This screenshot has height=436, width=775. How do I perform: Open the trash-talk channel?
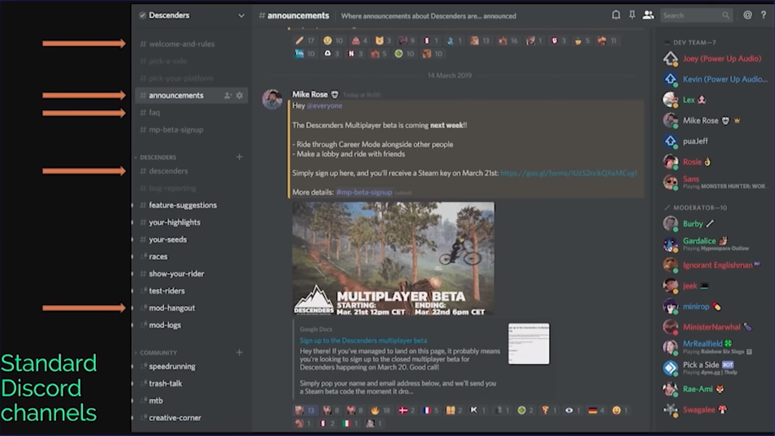[x=191, y=384]
